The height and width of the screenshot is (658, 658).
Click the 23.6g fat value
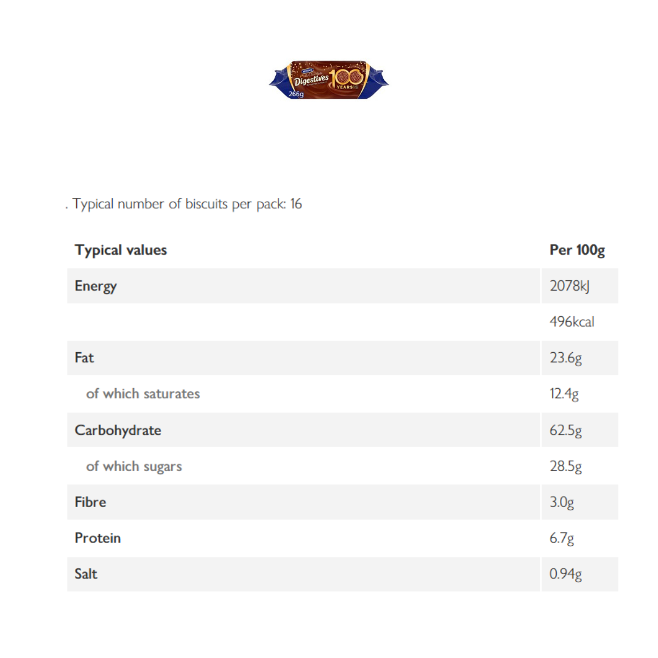565,358
